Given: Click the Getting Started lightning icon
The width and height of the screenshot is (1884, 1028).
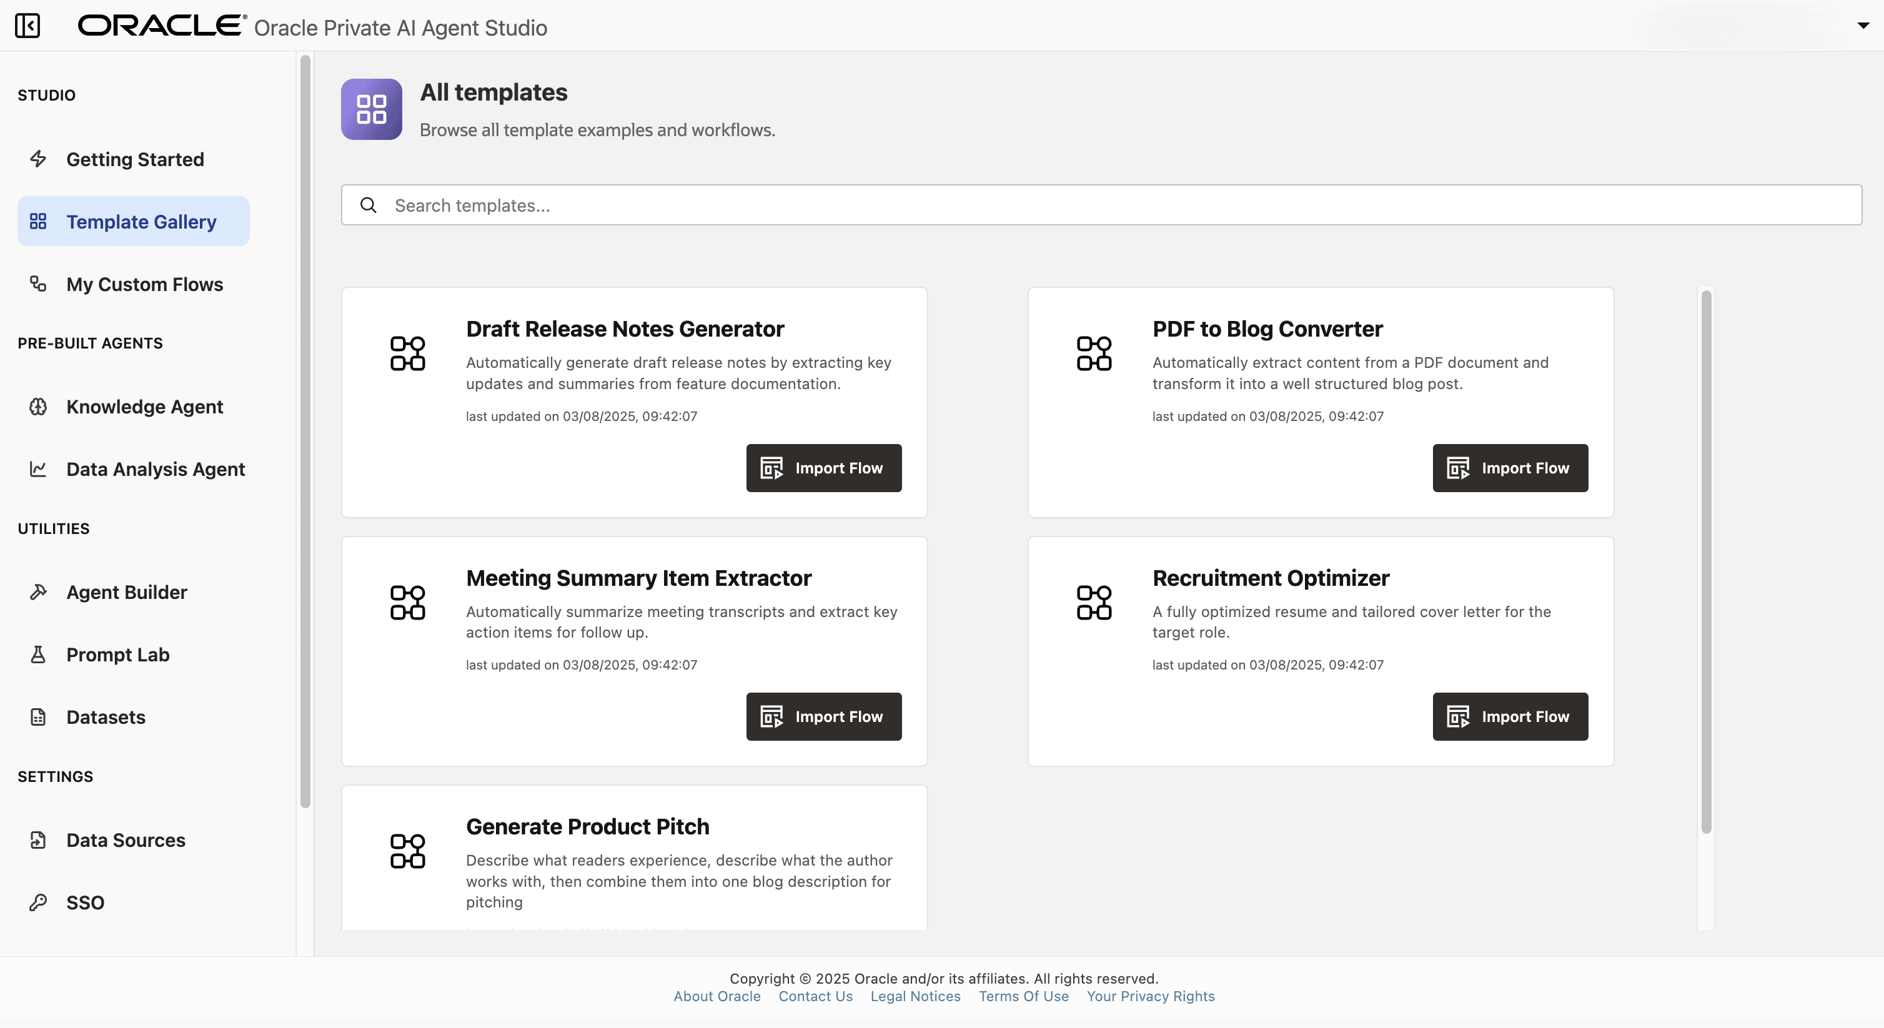Looking at the screenshot, I should point(38,159).
